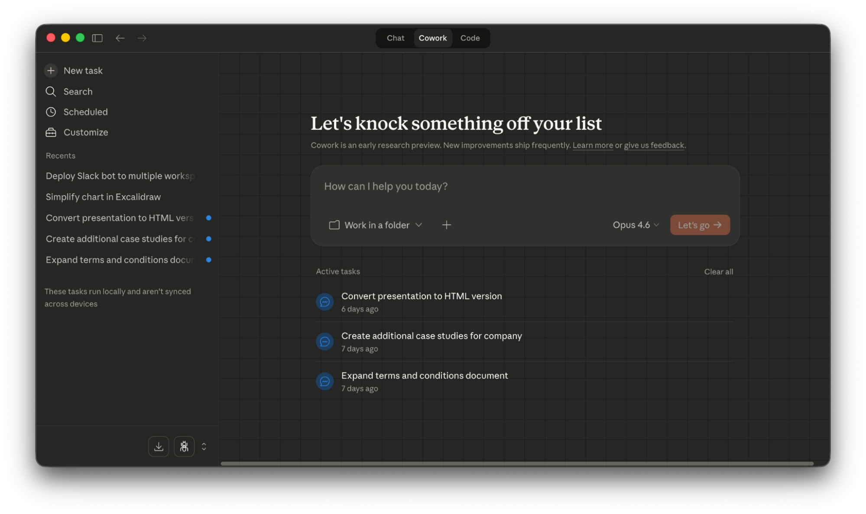Viewport: 866px width, 514px height.
Task: Toggle the sidebar panel icon
Action: tap(97, 38)
